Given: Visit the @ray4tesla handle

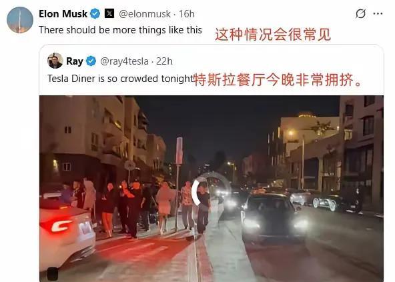Looking at the screenshot, I should click(x=125, y=61).
